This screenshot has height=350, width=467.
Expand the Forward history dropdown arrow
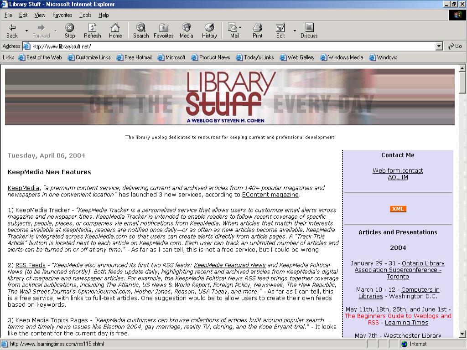[55, 31]
